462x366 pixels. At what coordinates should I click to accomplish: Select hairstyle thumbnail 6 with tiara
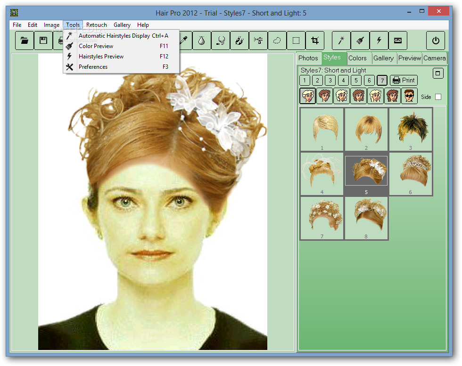click(x=411, y=174)
